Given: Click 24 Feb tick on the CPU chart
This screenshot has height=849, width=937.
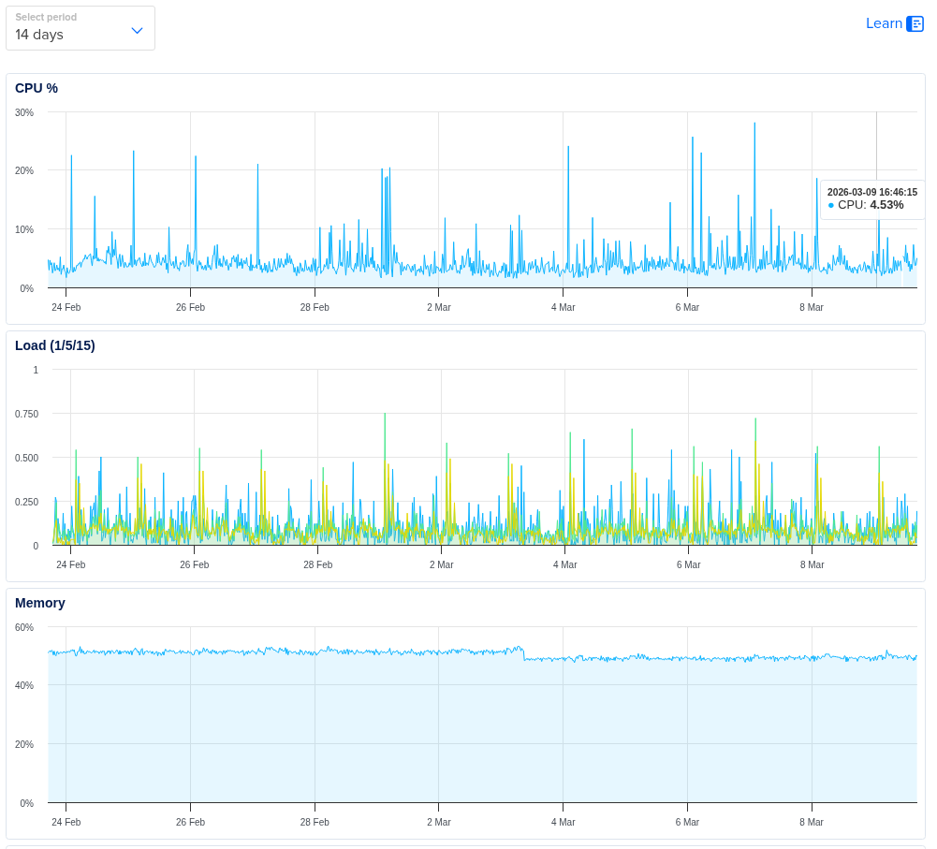Looking at the screenshot, I should click(66, 307).
